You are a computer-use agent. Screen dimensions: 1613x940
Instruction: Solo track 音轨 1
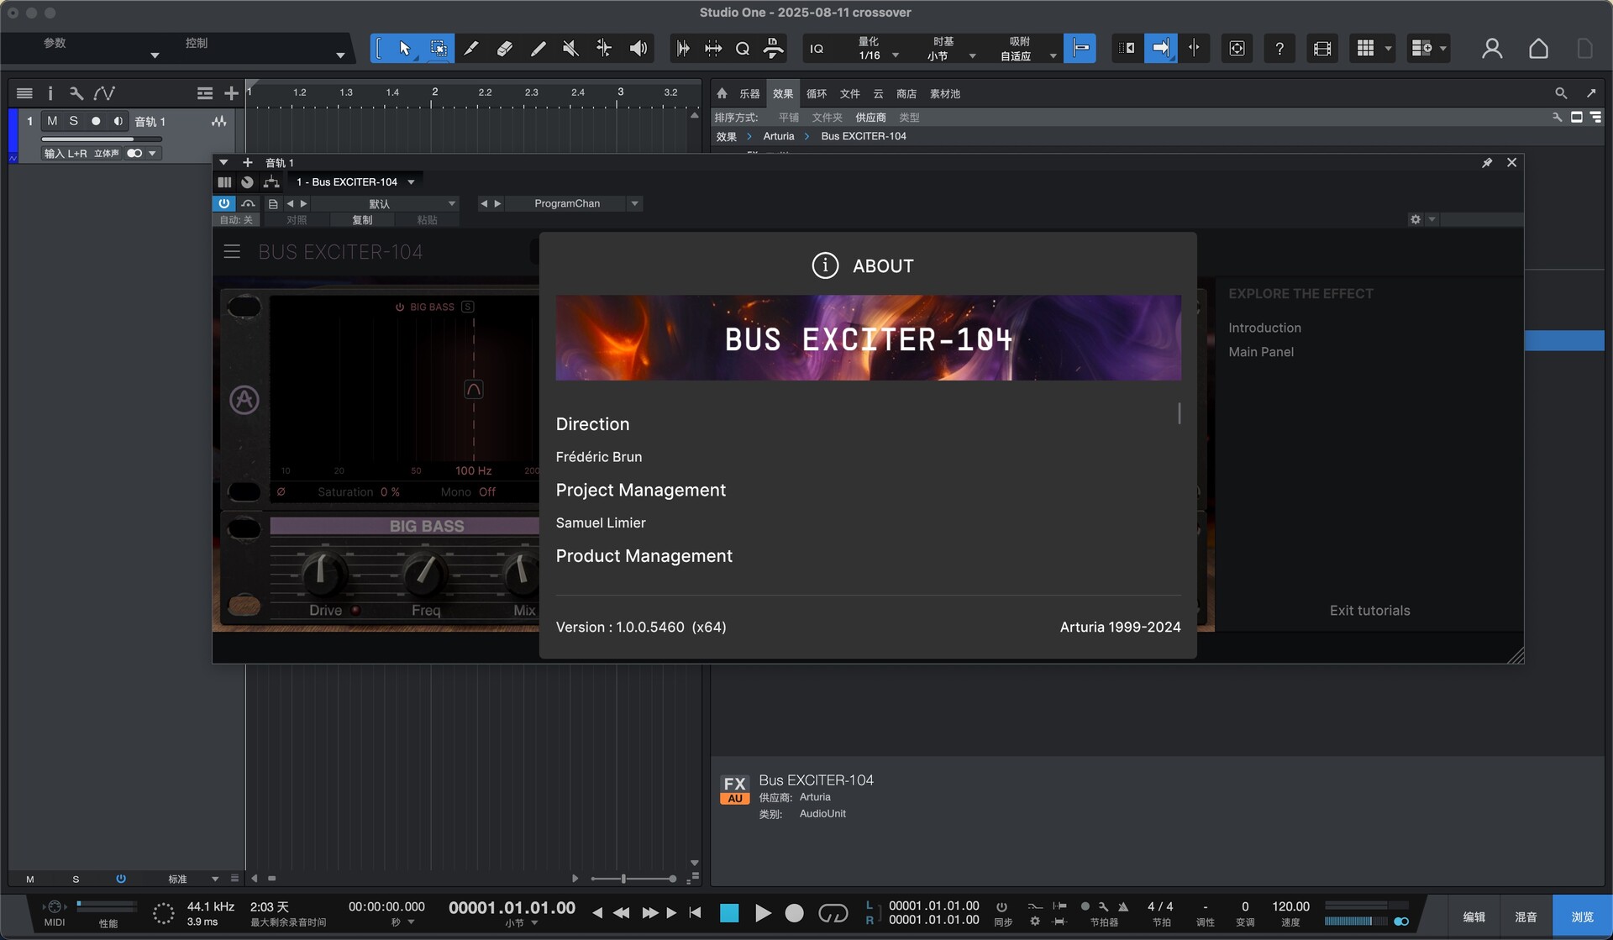(74, 121)
